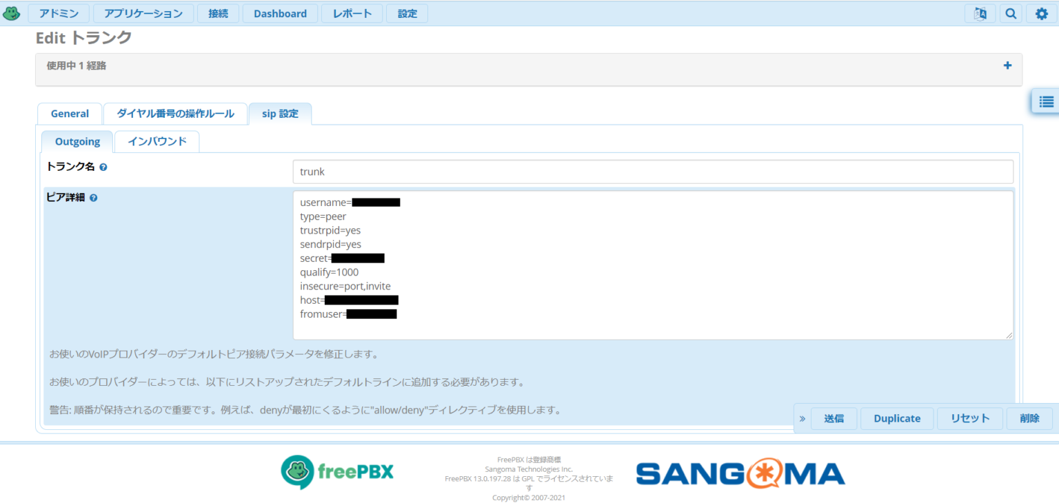Click the Duplicate button
This screenshot has width=1059, height=503.
point(897,418)
